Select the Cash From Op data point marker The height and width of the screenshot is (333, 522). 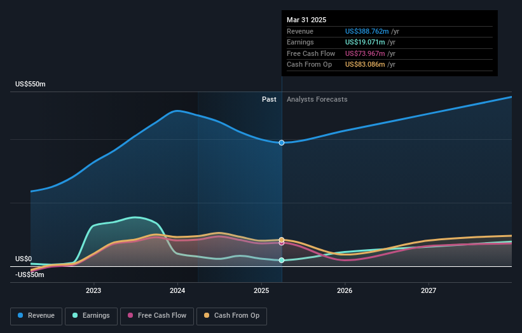pyautogui.click(x=282, y=240)
